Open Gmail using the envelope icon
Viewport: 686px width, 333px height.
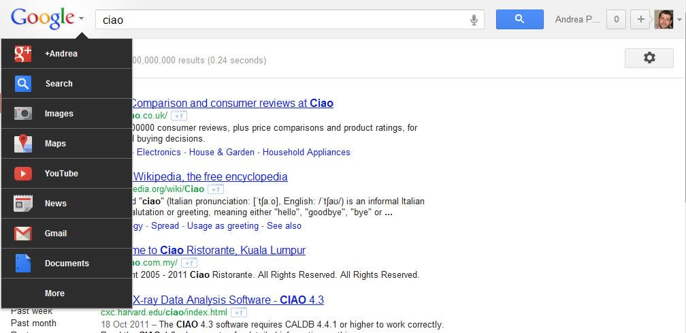pos(23,234)
